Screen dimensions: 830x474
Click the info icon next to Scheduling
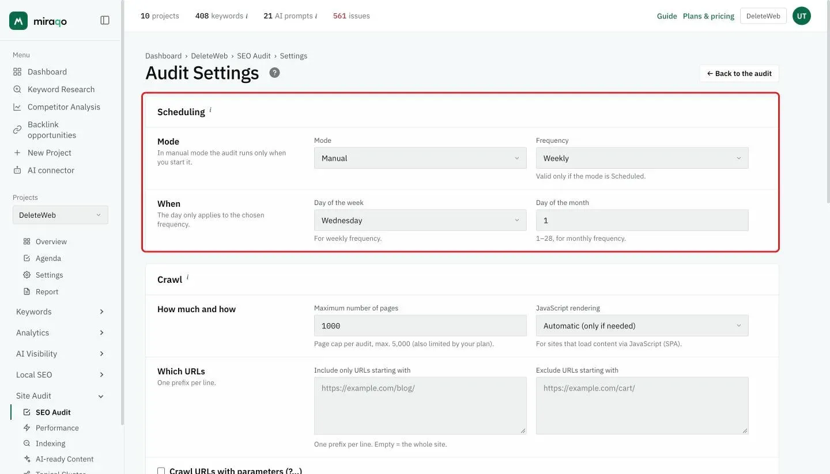pyautogui.click(x=210, y=109)
